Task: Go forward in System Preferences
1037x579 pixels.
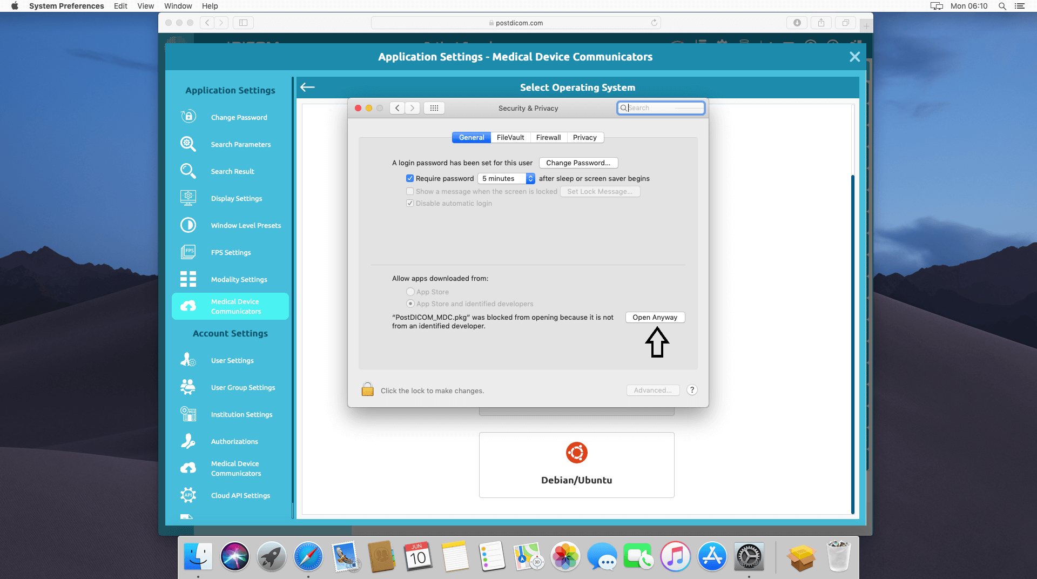Action: [x=413, y=108]
